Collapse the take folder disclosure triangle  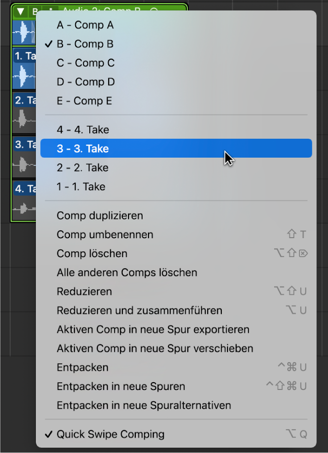[20, 9]
